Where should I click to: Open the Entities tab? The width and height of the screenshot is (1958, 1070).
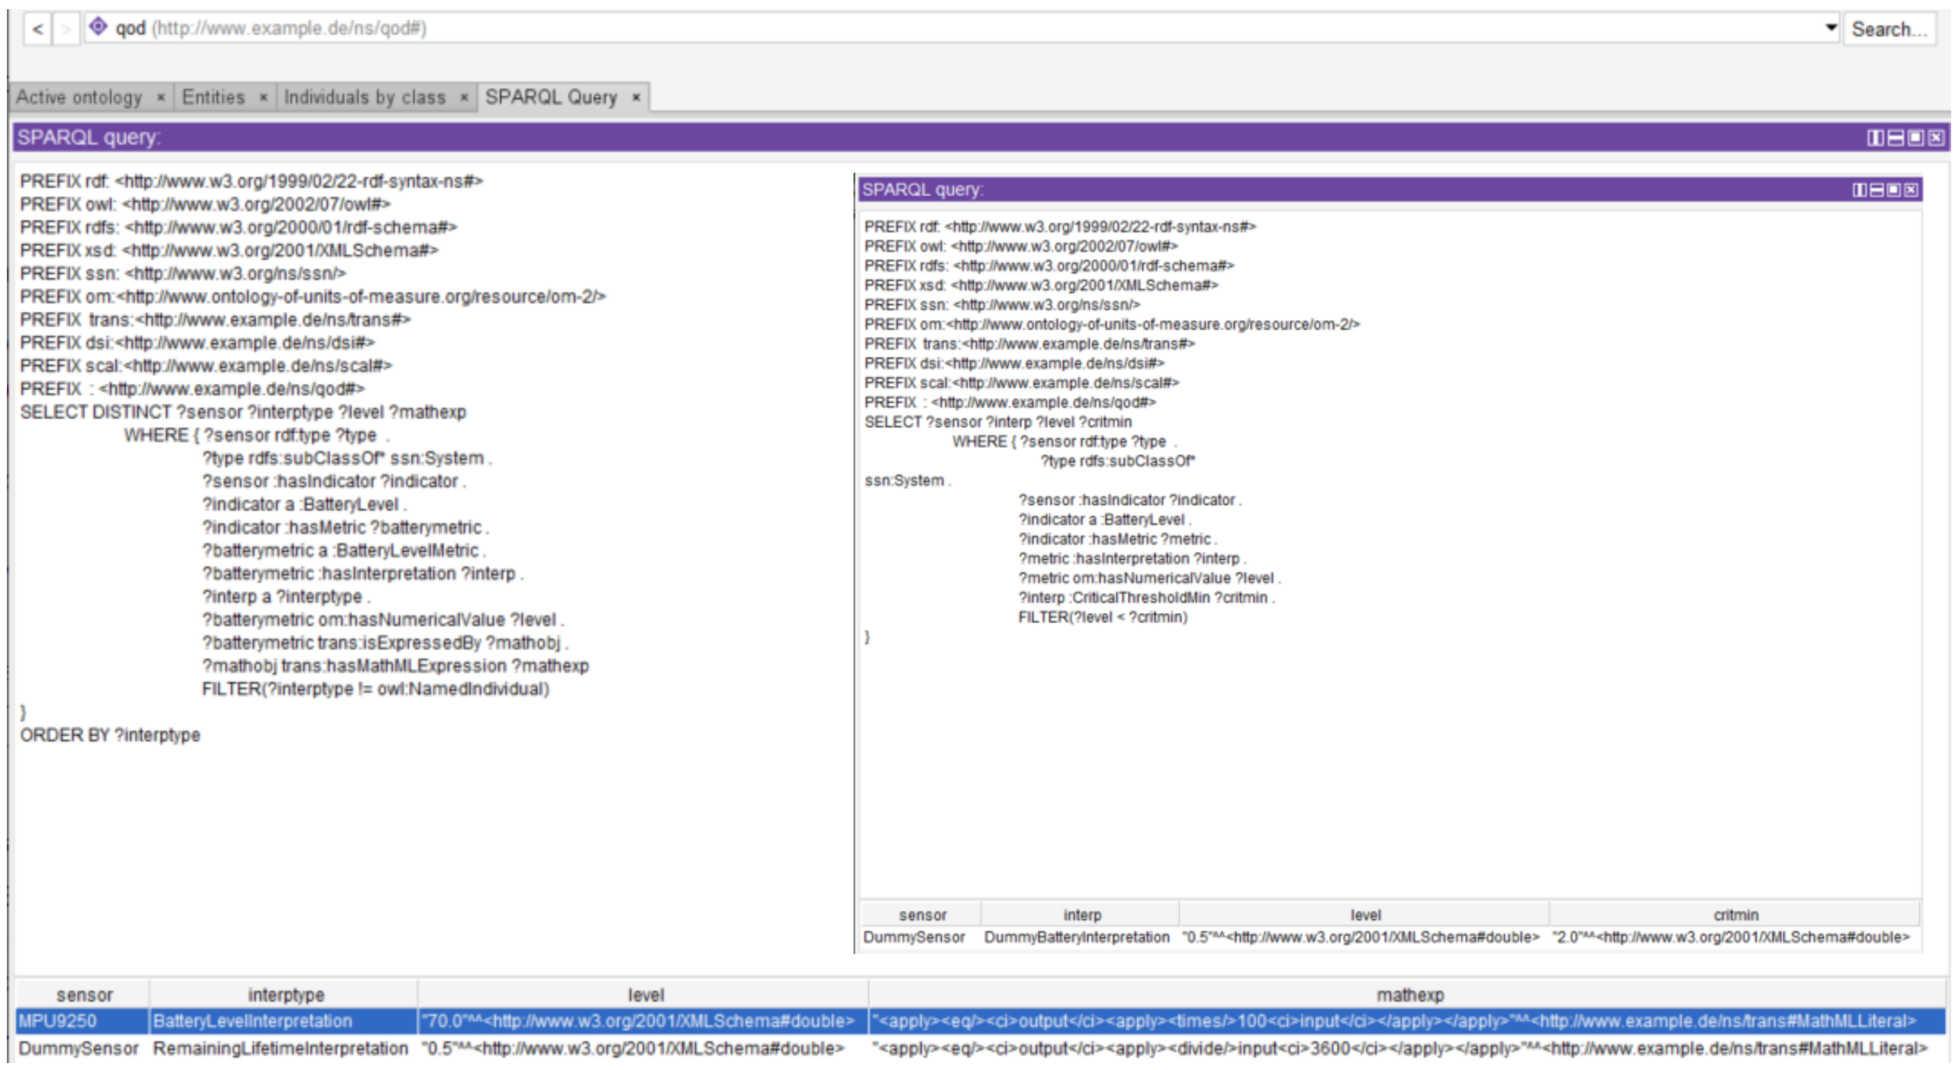[x=214, y=97]
